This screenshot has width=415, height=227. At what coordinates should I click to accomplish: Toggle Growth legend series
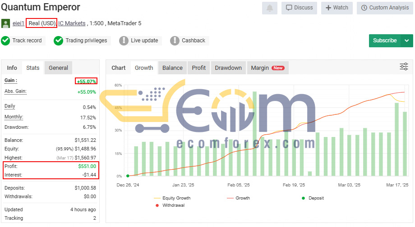(x=238, y=198)
